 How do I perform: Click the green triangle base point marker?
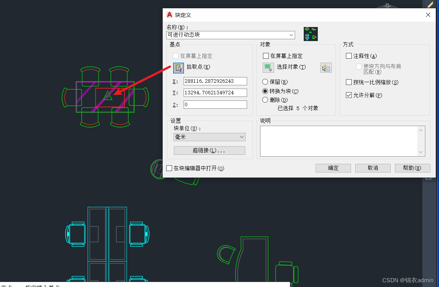pos(108,96)
